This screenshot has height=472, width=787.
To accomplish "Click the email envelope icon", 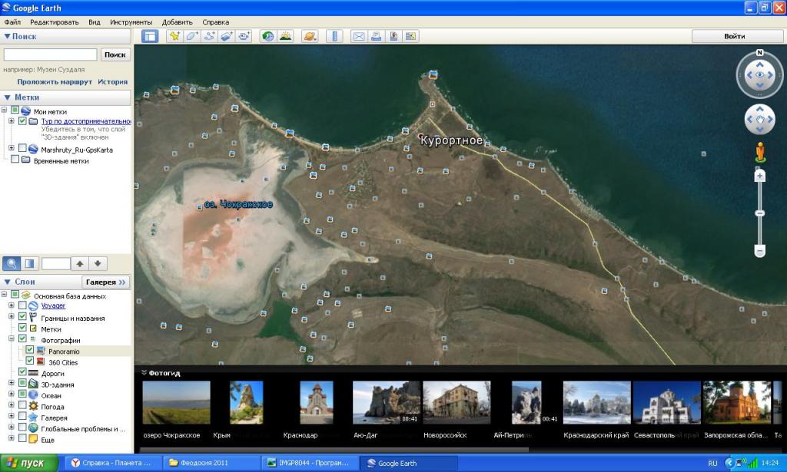I will pos(358,36).
